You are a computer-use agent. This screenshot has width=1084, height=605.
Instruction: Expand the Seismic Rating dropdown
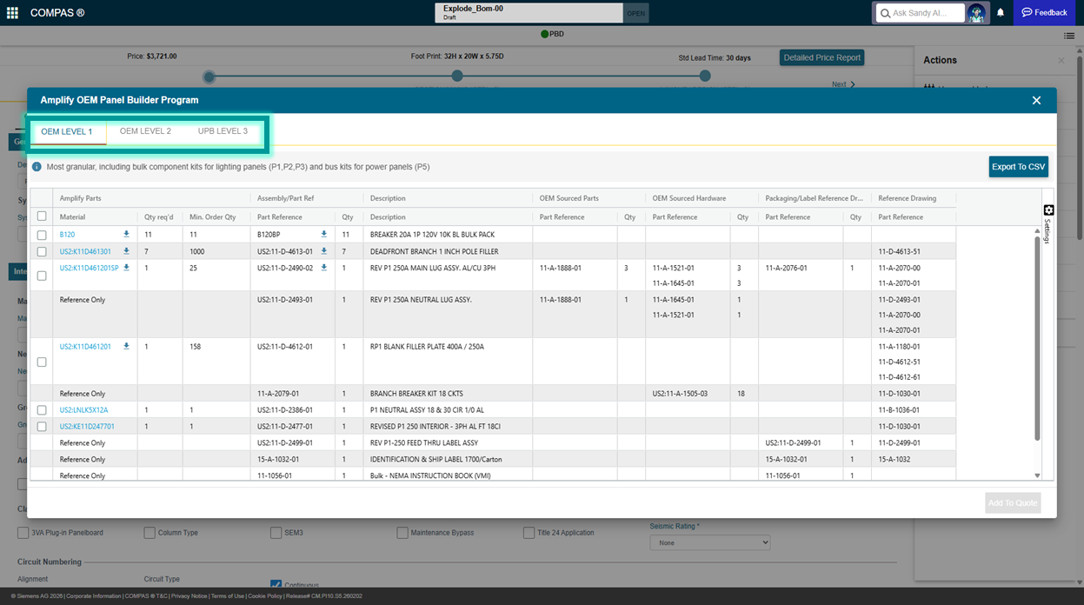(709, 542)
